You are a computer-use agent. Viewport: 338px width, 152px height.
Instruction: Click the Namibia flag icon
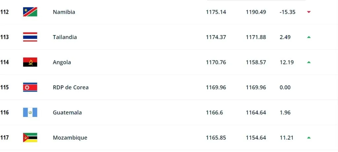[x=30, y=12]
